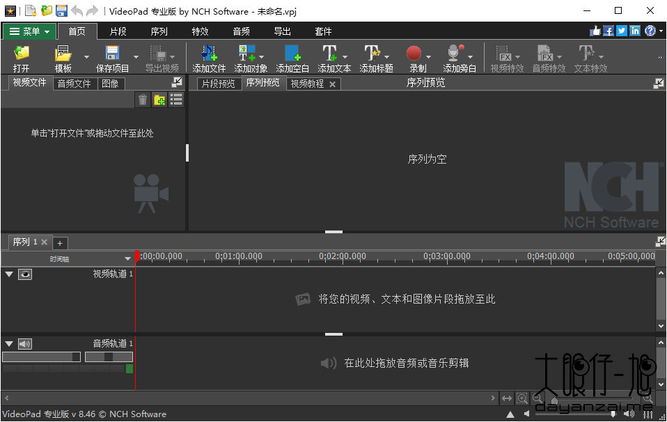Screen dimensions: 667x422
Task: Switch to the 导出 ribbon tab
Action: [x=283, y=31]
